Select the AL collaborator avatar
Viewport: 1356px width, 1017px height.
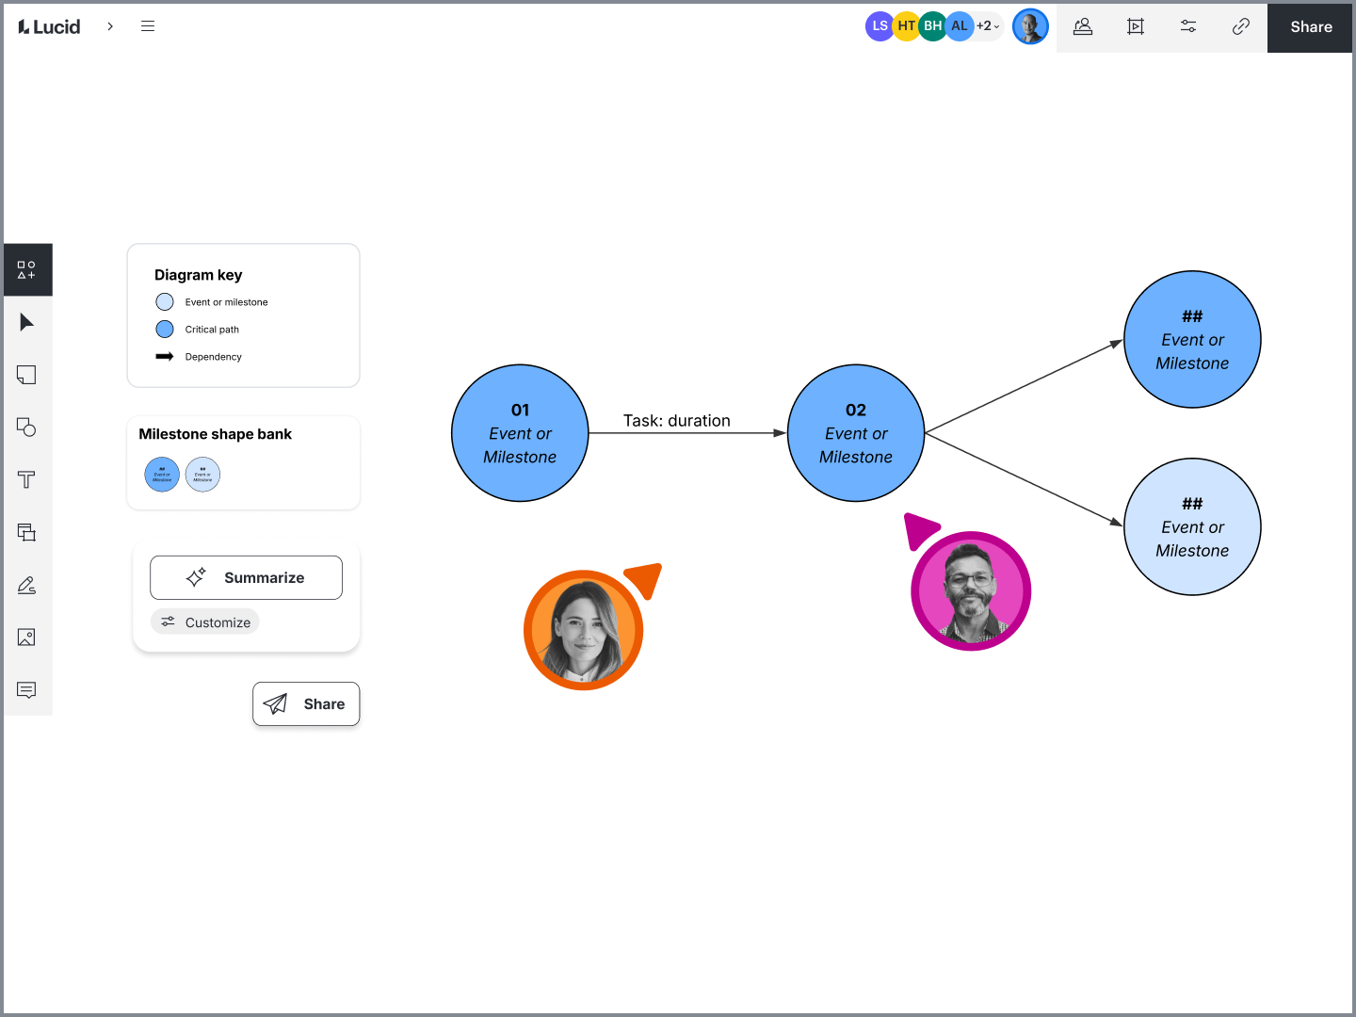point(959,26)
